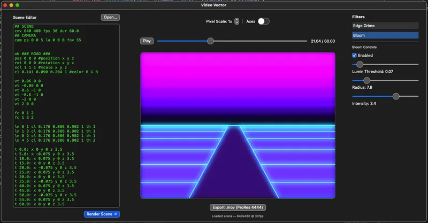
Task: Uncheck the Bloom Enabled checkbox
Action: click(x=354, y=56)
